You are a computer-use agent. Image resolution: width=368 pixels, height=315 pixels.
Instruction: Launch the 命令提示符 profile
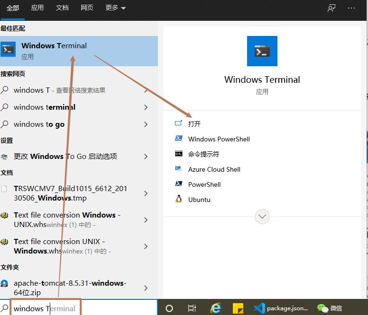(204, 154)
